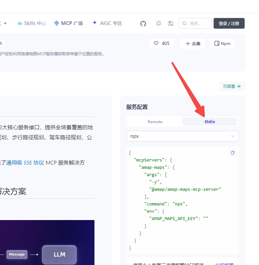The width and height of the screenshot is (259, 265).
Task: Open the Npm package link button
Action: pyautogui.click(x=222, y=43)
